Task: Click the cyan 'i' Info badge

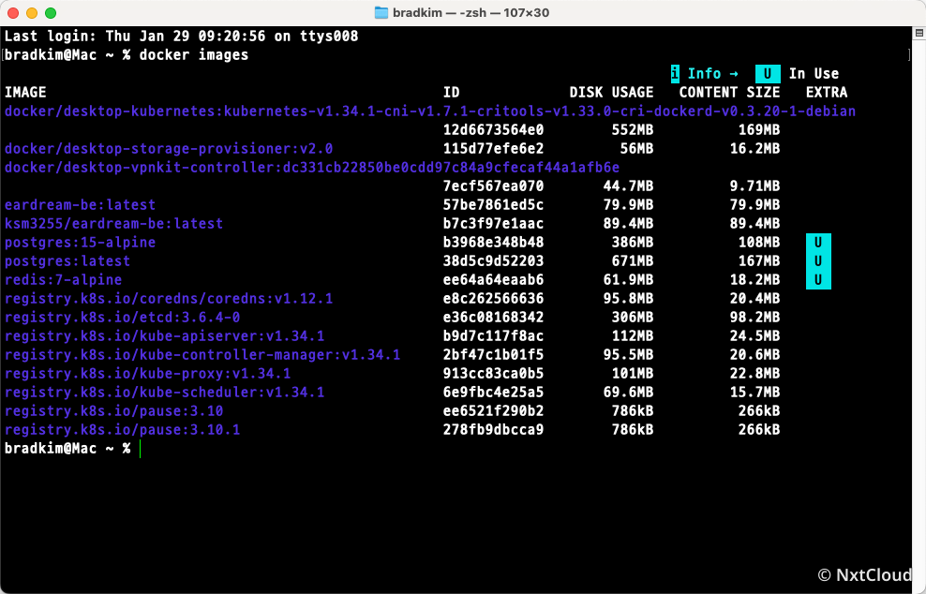Action: pyautogui.click(x=675, y=74)
